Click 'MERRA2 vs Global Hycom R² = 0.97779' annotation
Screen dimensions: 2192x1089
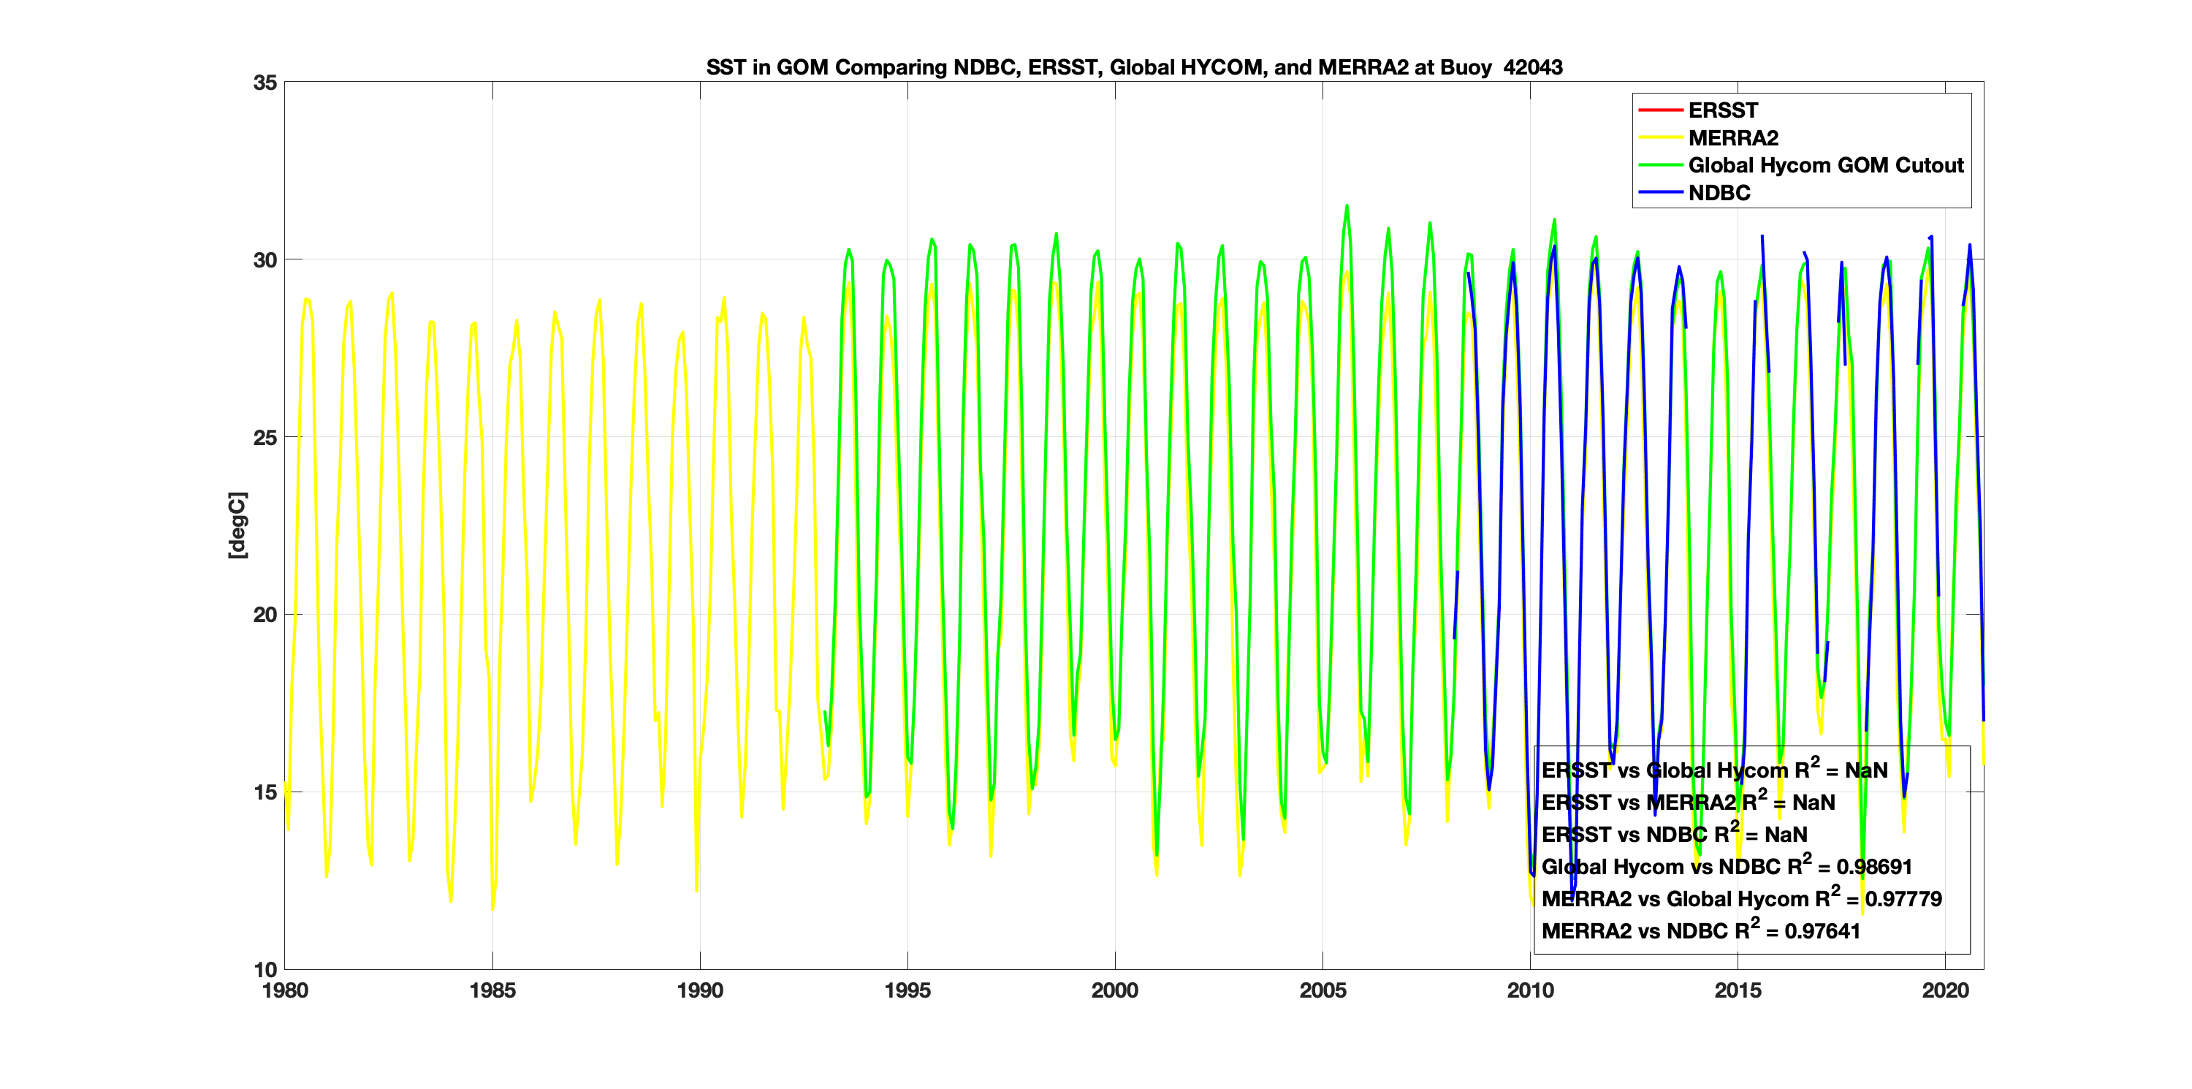click(x=1741, y=899)
